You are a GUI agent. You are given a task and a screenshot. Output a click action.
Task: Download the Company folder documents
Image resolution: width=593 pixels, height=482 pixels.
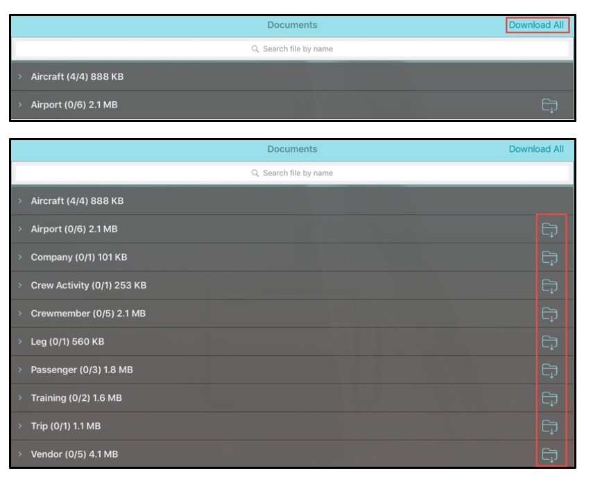pos(549,258)
